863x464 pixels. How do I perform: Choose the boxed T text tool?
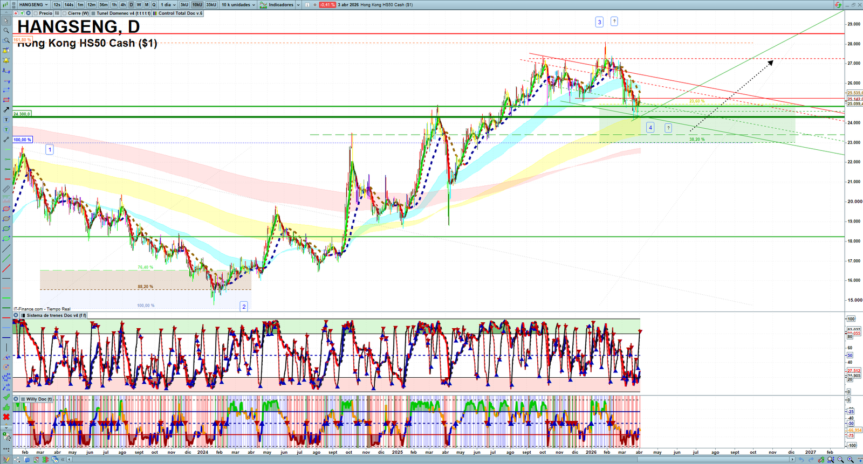pos(6,120)
